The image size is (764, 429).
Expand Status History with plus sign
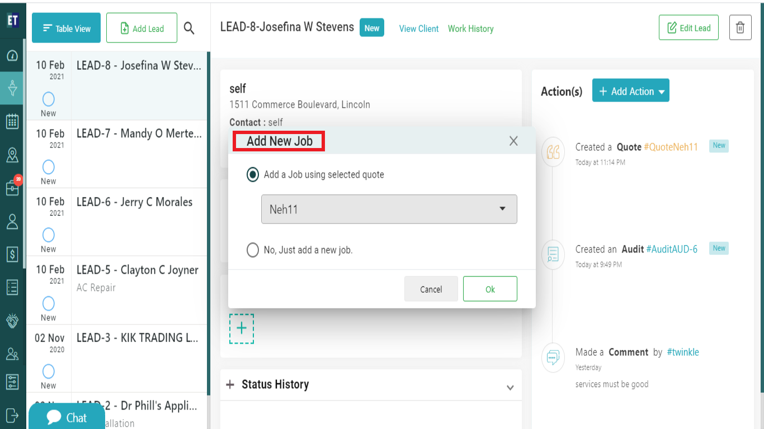[230, 384]
